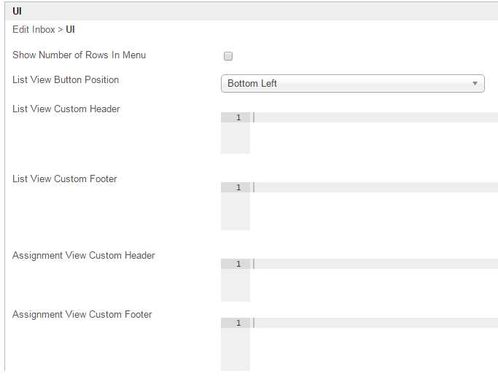Click the Assignment View Custom Footer label

click(82, 315)
